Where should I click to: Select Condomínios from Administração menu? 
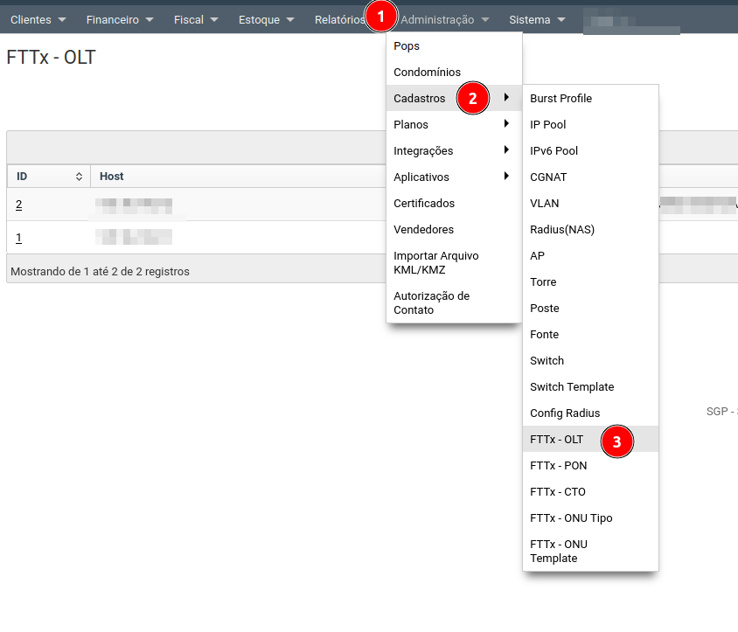pyautogui.click(x=427, y=72)
